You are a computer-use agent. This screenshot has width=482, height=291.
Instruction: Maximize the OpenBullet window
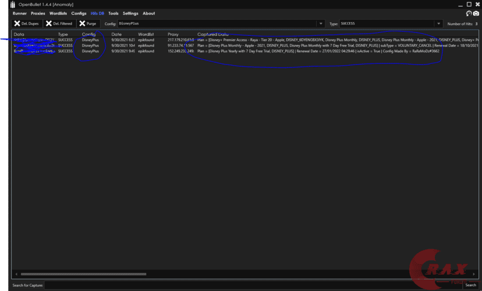(x=469, y=4)
